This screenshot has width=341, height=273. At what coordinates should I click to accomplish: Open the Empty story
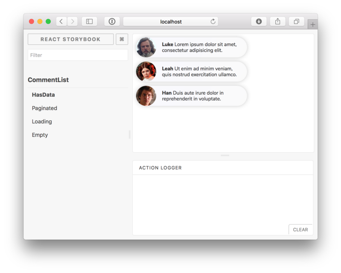tap(40, 135)
